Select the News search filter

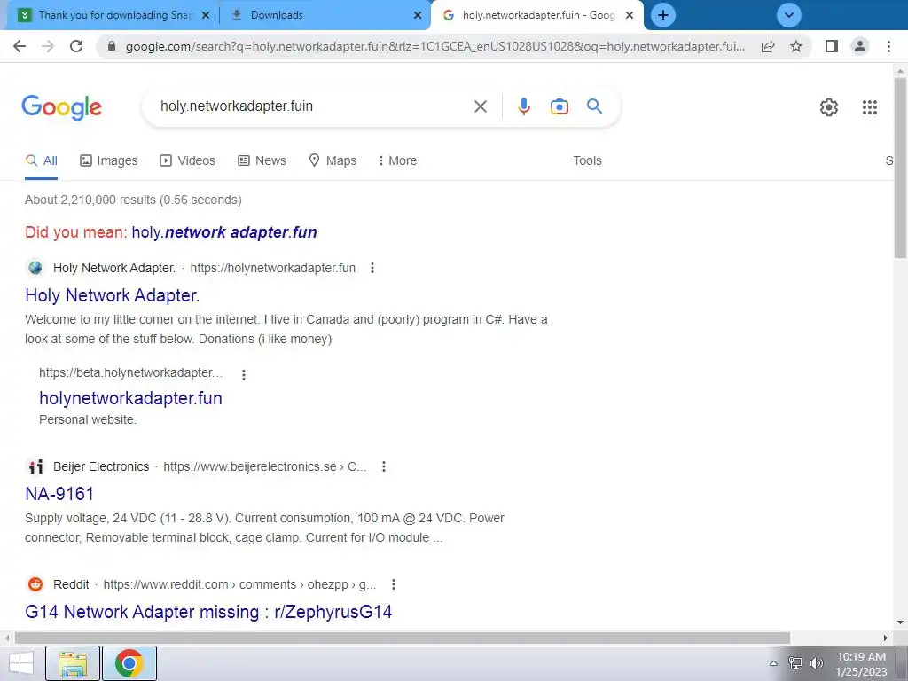tap(262, 161)
